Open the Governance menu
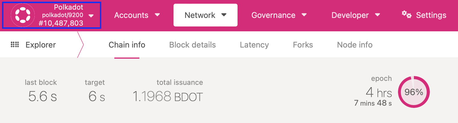The width and height of the screenshot is (458, 123). [273, 15]
